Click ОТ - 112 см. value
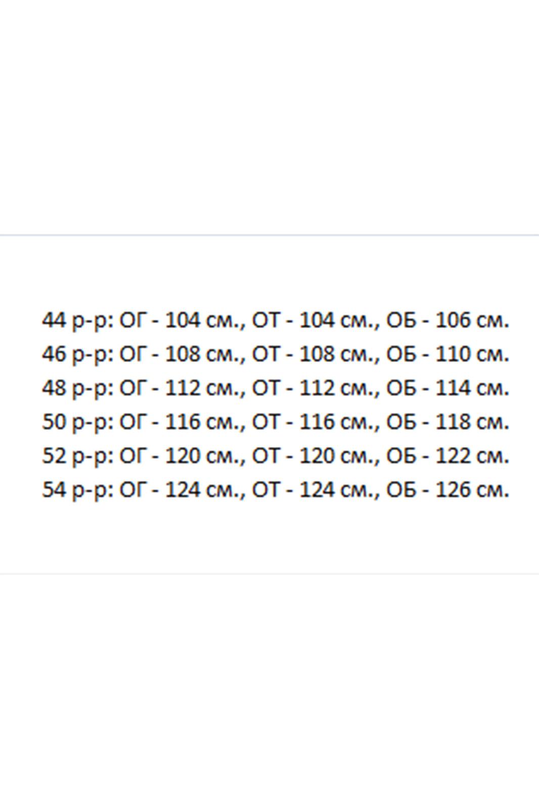Image resolution: width=539 pixels, height=809 pixels. 315,388
